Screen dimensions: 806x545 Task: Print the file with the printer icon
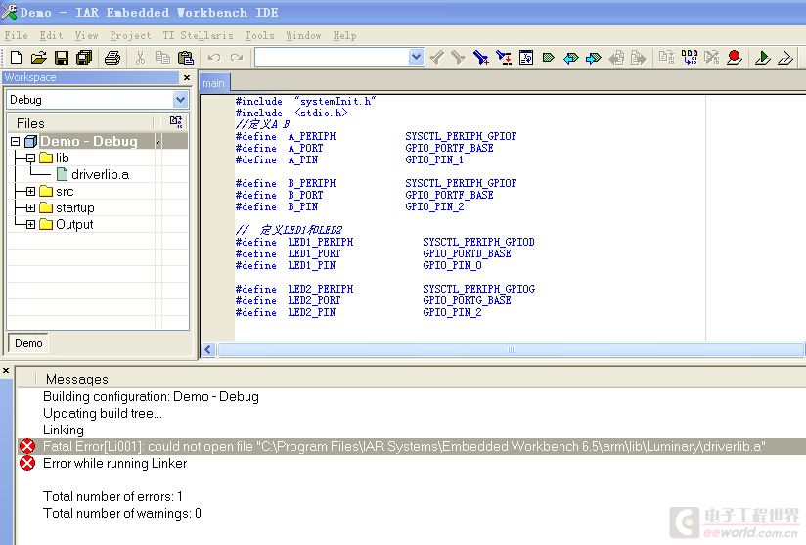tap(112, 57)
